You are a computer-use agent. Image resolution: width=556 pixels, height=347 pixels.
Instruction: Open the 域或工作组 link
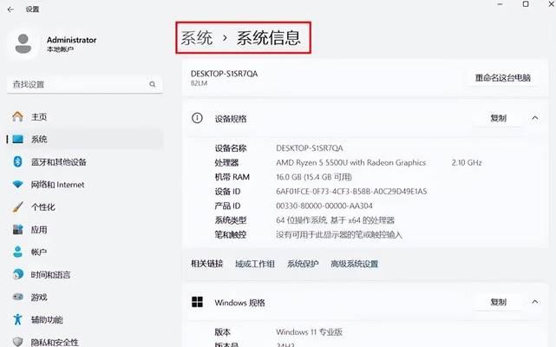pyautogui.click(x=255, y=264)
